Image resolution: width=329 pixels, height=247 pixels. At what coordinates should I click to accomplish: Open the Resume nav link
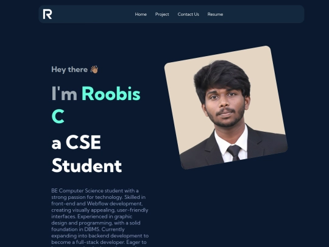[215, 14]
